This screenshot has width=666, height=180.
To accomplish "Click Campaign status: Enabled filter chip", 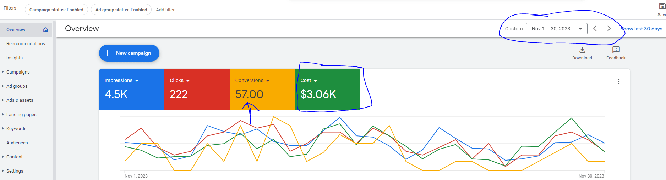I will (56, 10).
